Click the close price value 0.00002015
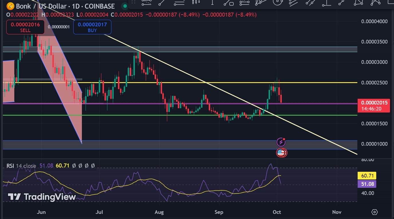394x219 pixels. [x=129, y=15]
